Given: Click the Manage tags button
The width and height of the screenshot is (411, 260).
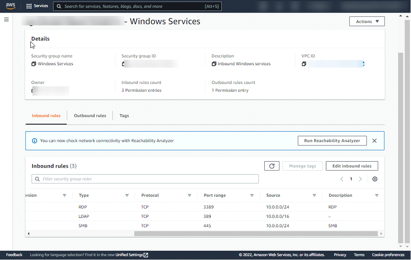Looking at the screenshot, I should point(302,166).
